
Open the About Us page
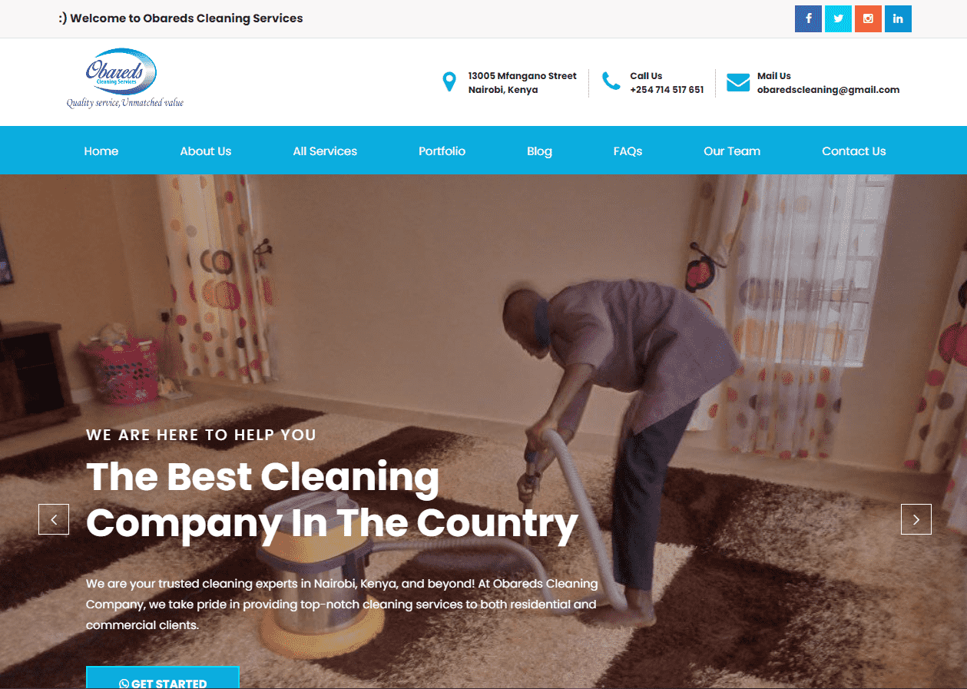(x=206, y=151)
